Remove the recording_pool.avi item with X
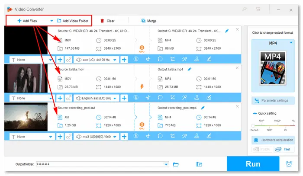The height and width of the screenshot is (176, 303). coord(237,106)
